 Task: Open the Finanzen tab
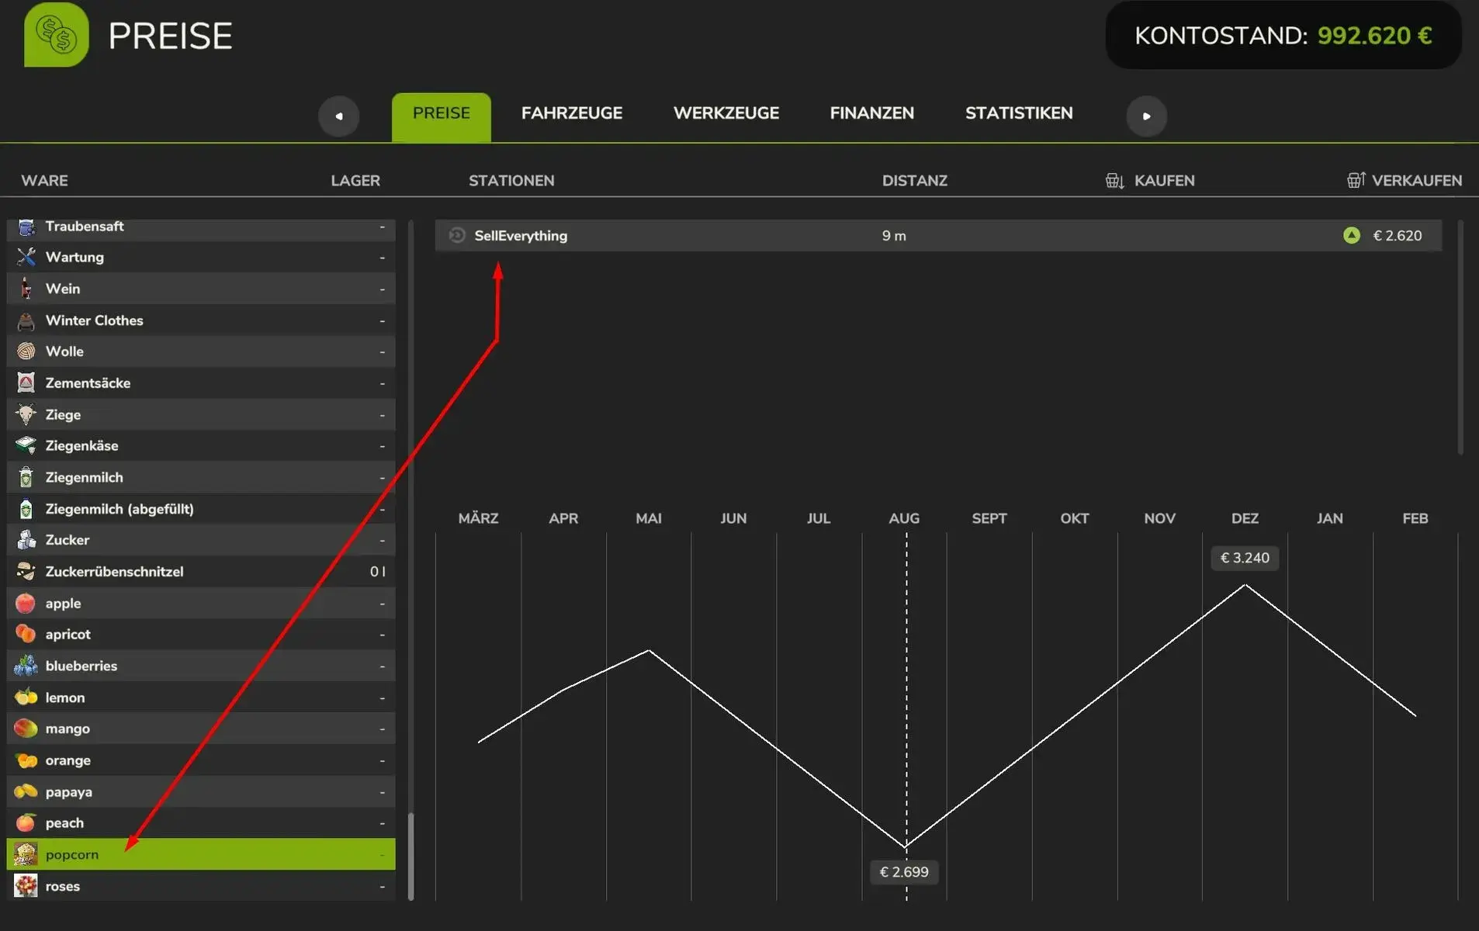[871, 113]
